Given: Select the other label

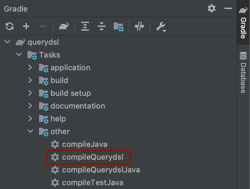Looking at the screenshot, I should (x=60, y=132).
